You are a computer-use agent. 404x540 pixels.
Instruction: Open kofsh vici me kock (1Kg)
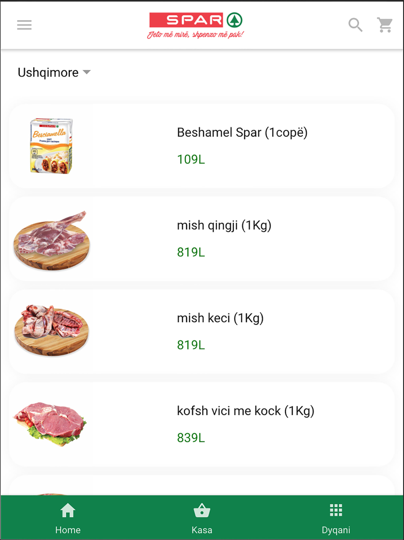pyautogui.click(x=202, y=424)
